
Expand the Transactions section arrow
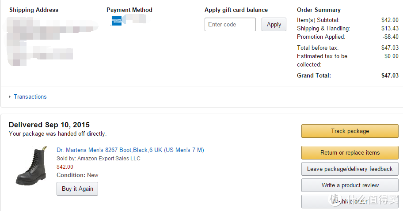[x=10, y=97]
